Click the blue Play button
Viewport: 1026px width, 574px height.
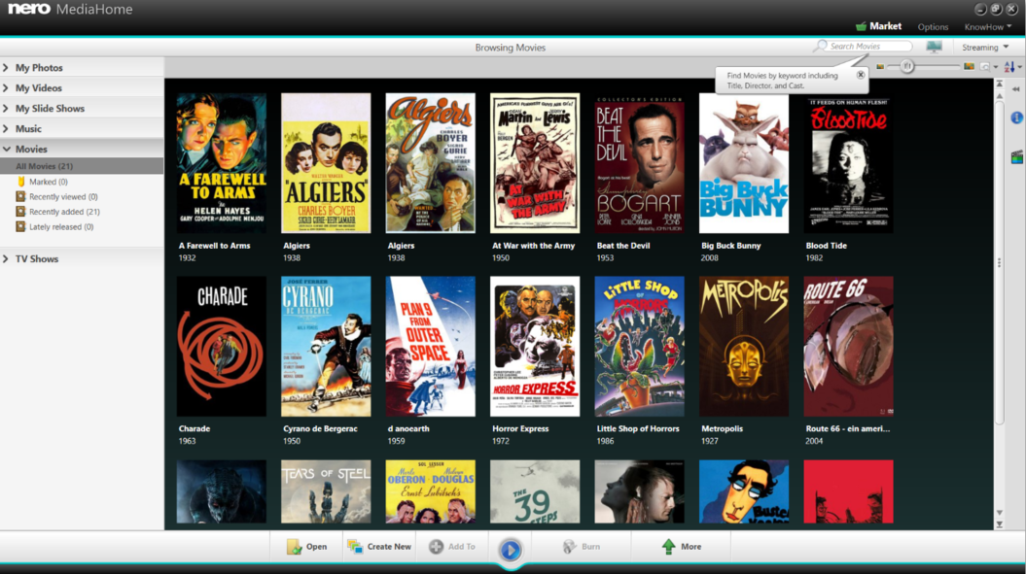point(511,549)
